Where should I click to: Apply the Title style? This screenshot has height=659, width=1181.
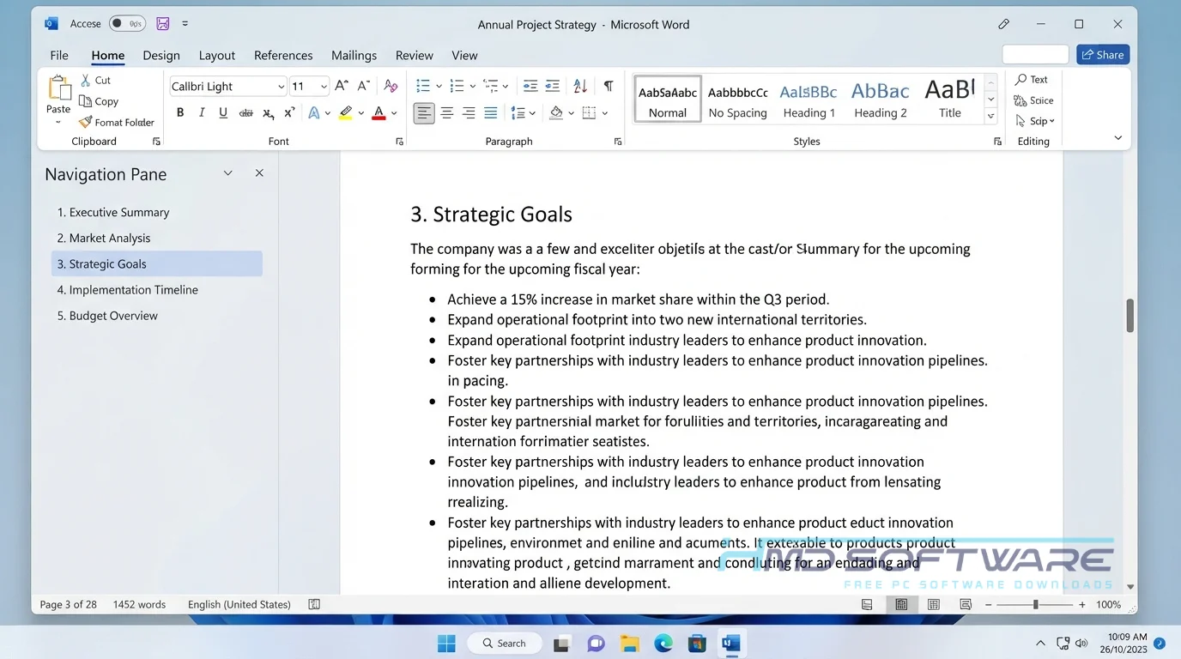click(x=950, y=99)
